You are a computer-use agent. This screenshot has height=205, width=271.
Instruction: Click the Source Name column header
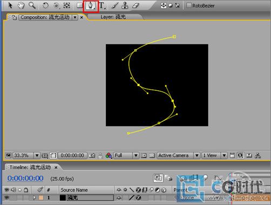74,190
